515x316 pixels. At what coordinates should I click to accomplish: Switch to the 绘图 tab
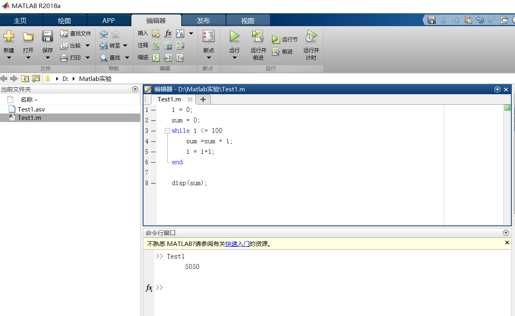click(64, 21)
